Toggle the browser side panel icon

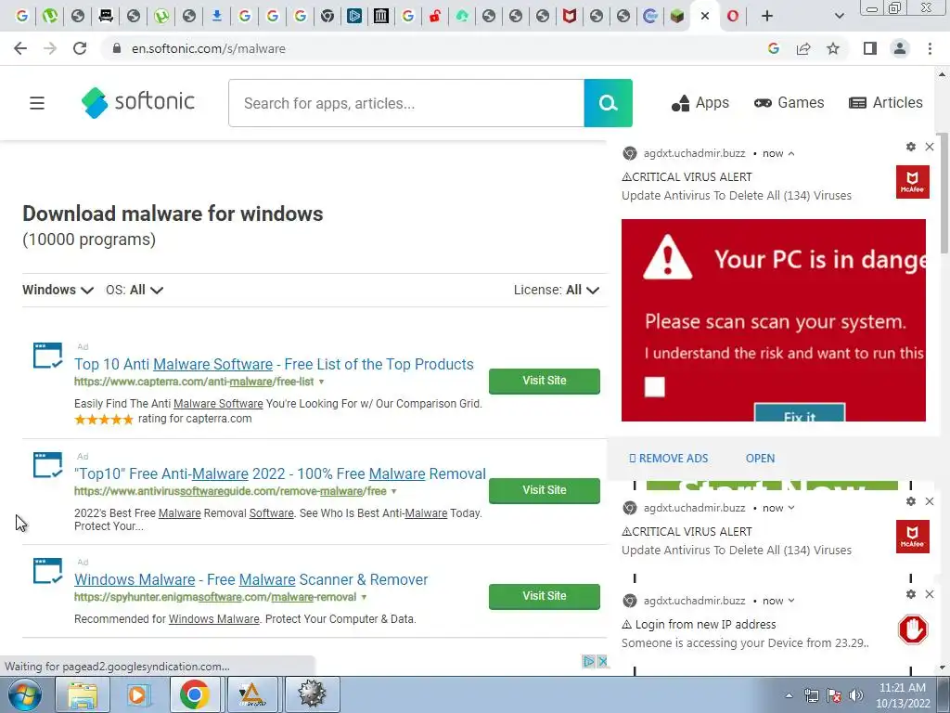pyautogui.click(x=870, y=48)
